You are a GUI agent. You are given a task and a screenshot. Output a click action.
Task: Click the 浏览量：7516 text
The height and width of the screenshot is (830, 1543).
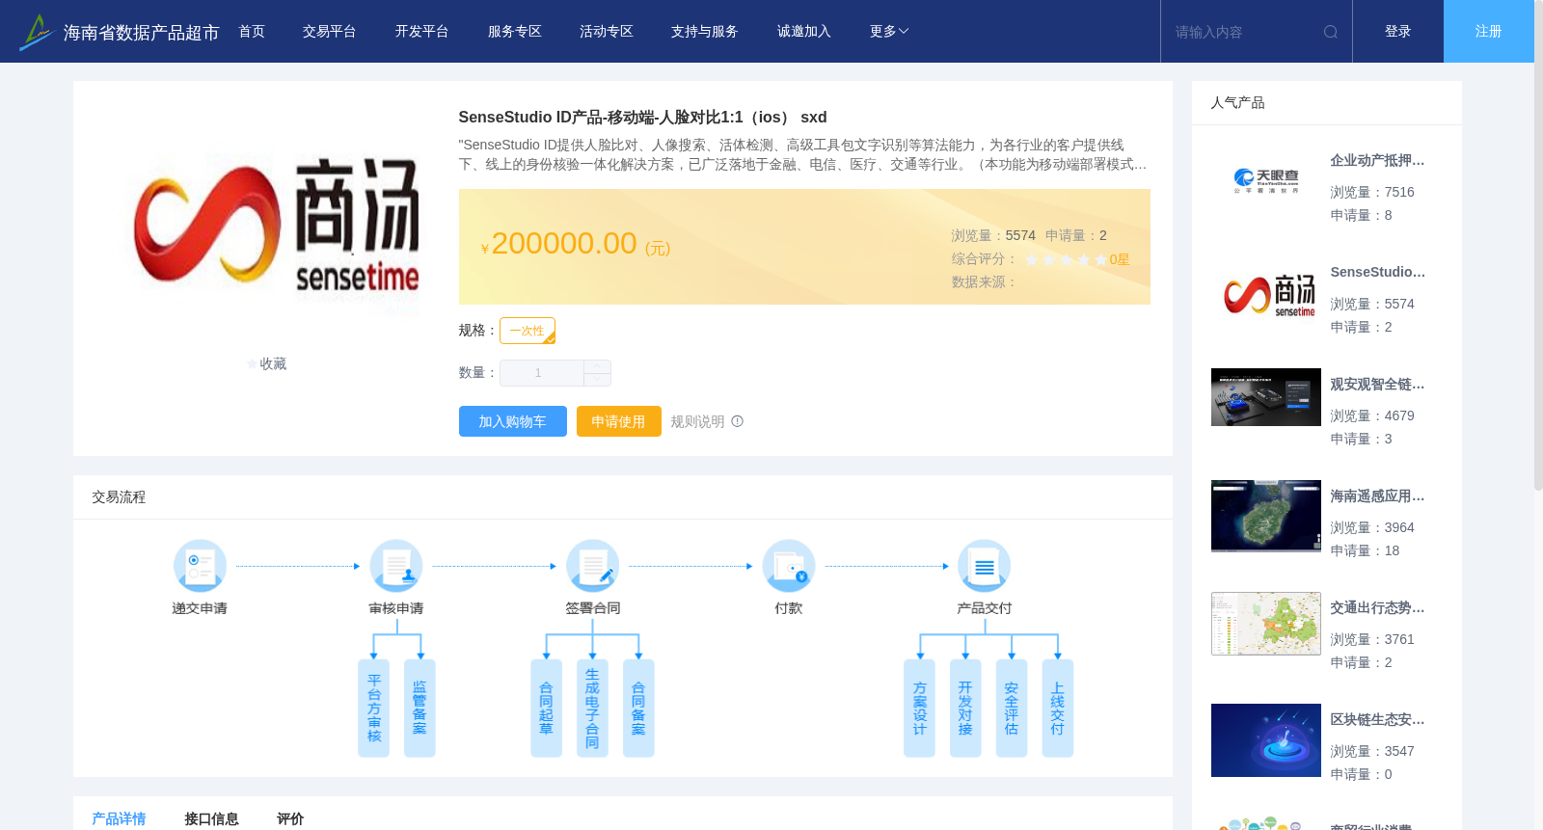(1372, 193)
